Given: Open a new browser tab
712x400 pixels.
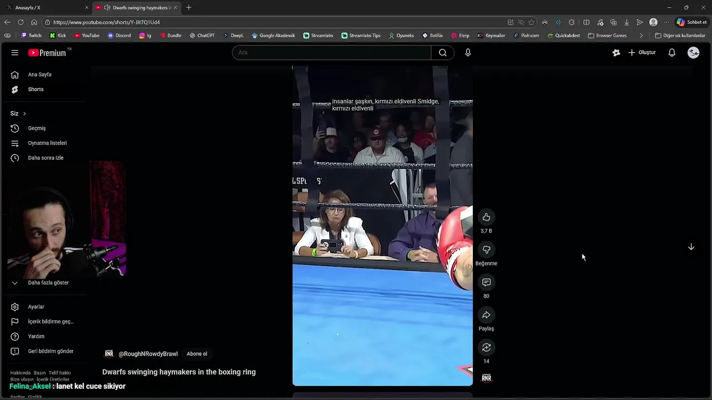Looking at the screenshot, I should point(189,8).
